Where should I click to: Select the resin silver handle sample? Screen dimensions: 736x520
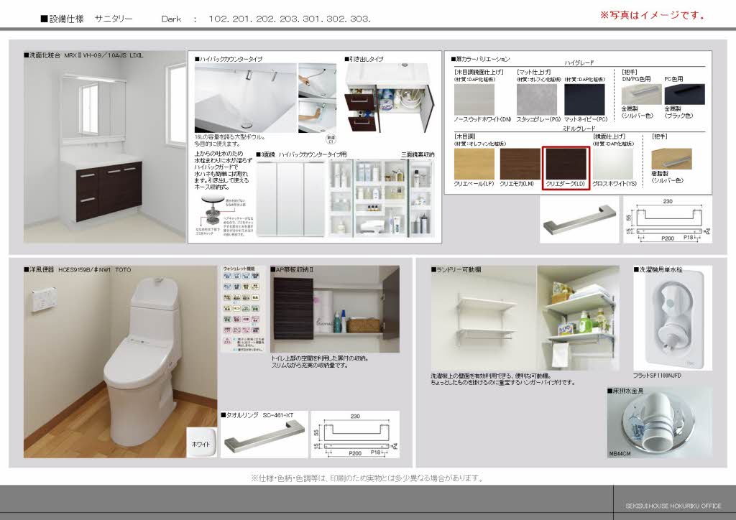point(671,159)
